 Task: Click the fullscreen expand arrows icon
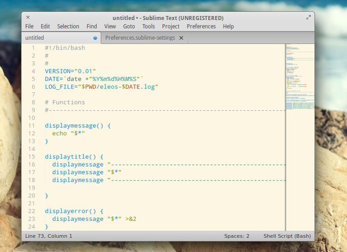[x=308, y=17]
